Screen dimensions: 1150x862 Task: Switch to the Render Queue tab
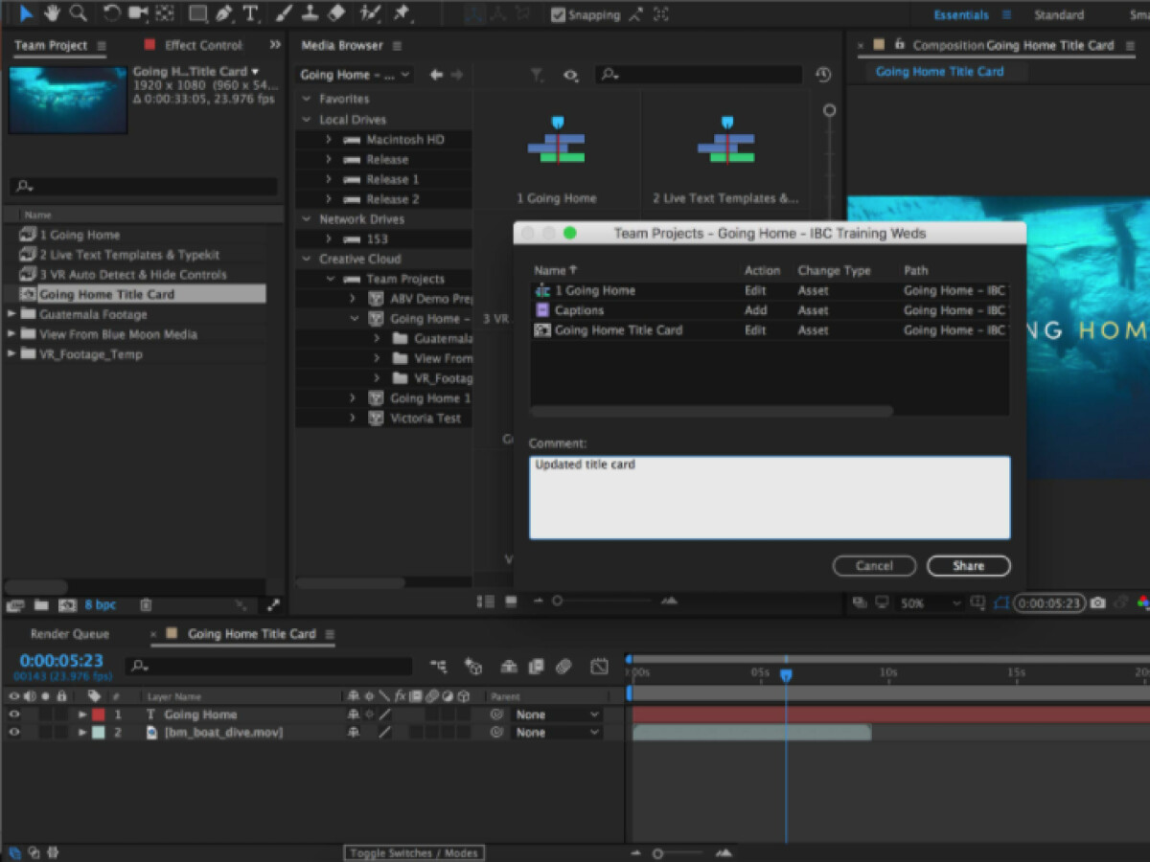coord(69,634)
